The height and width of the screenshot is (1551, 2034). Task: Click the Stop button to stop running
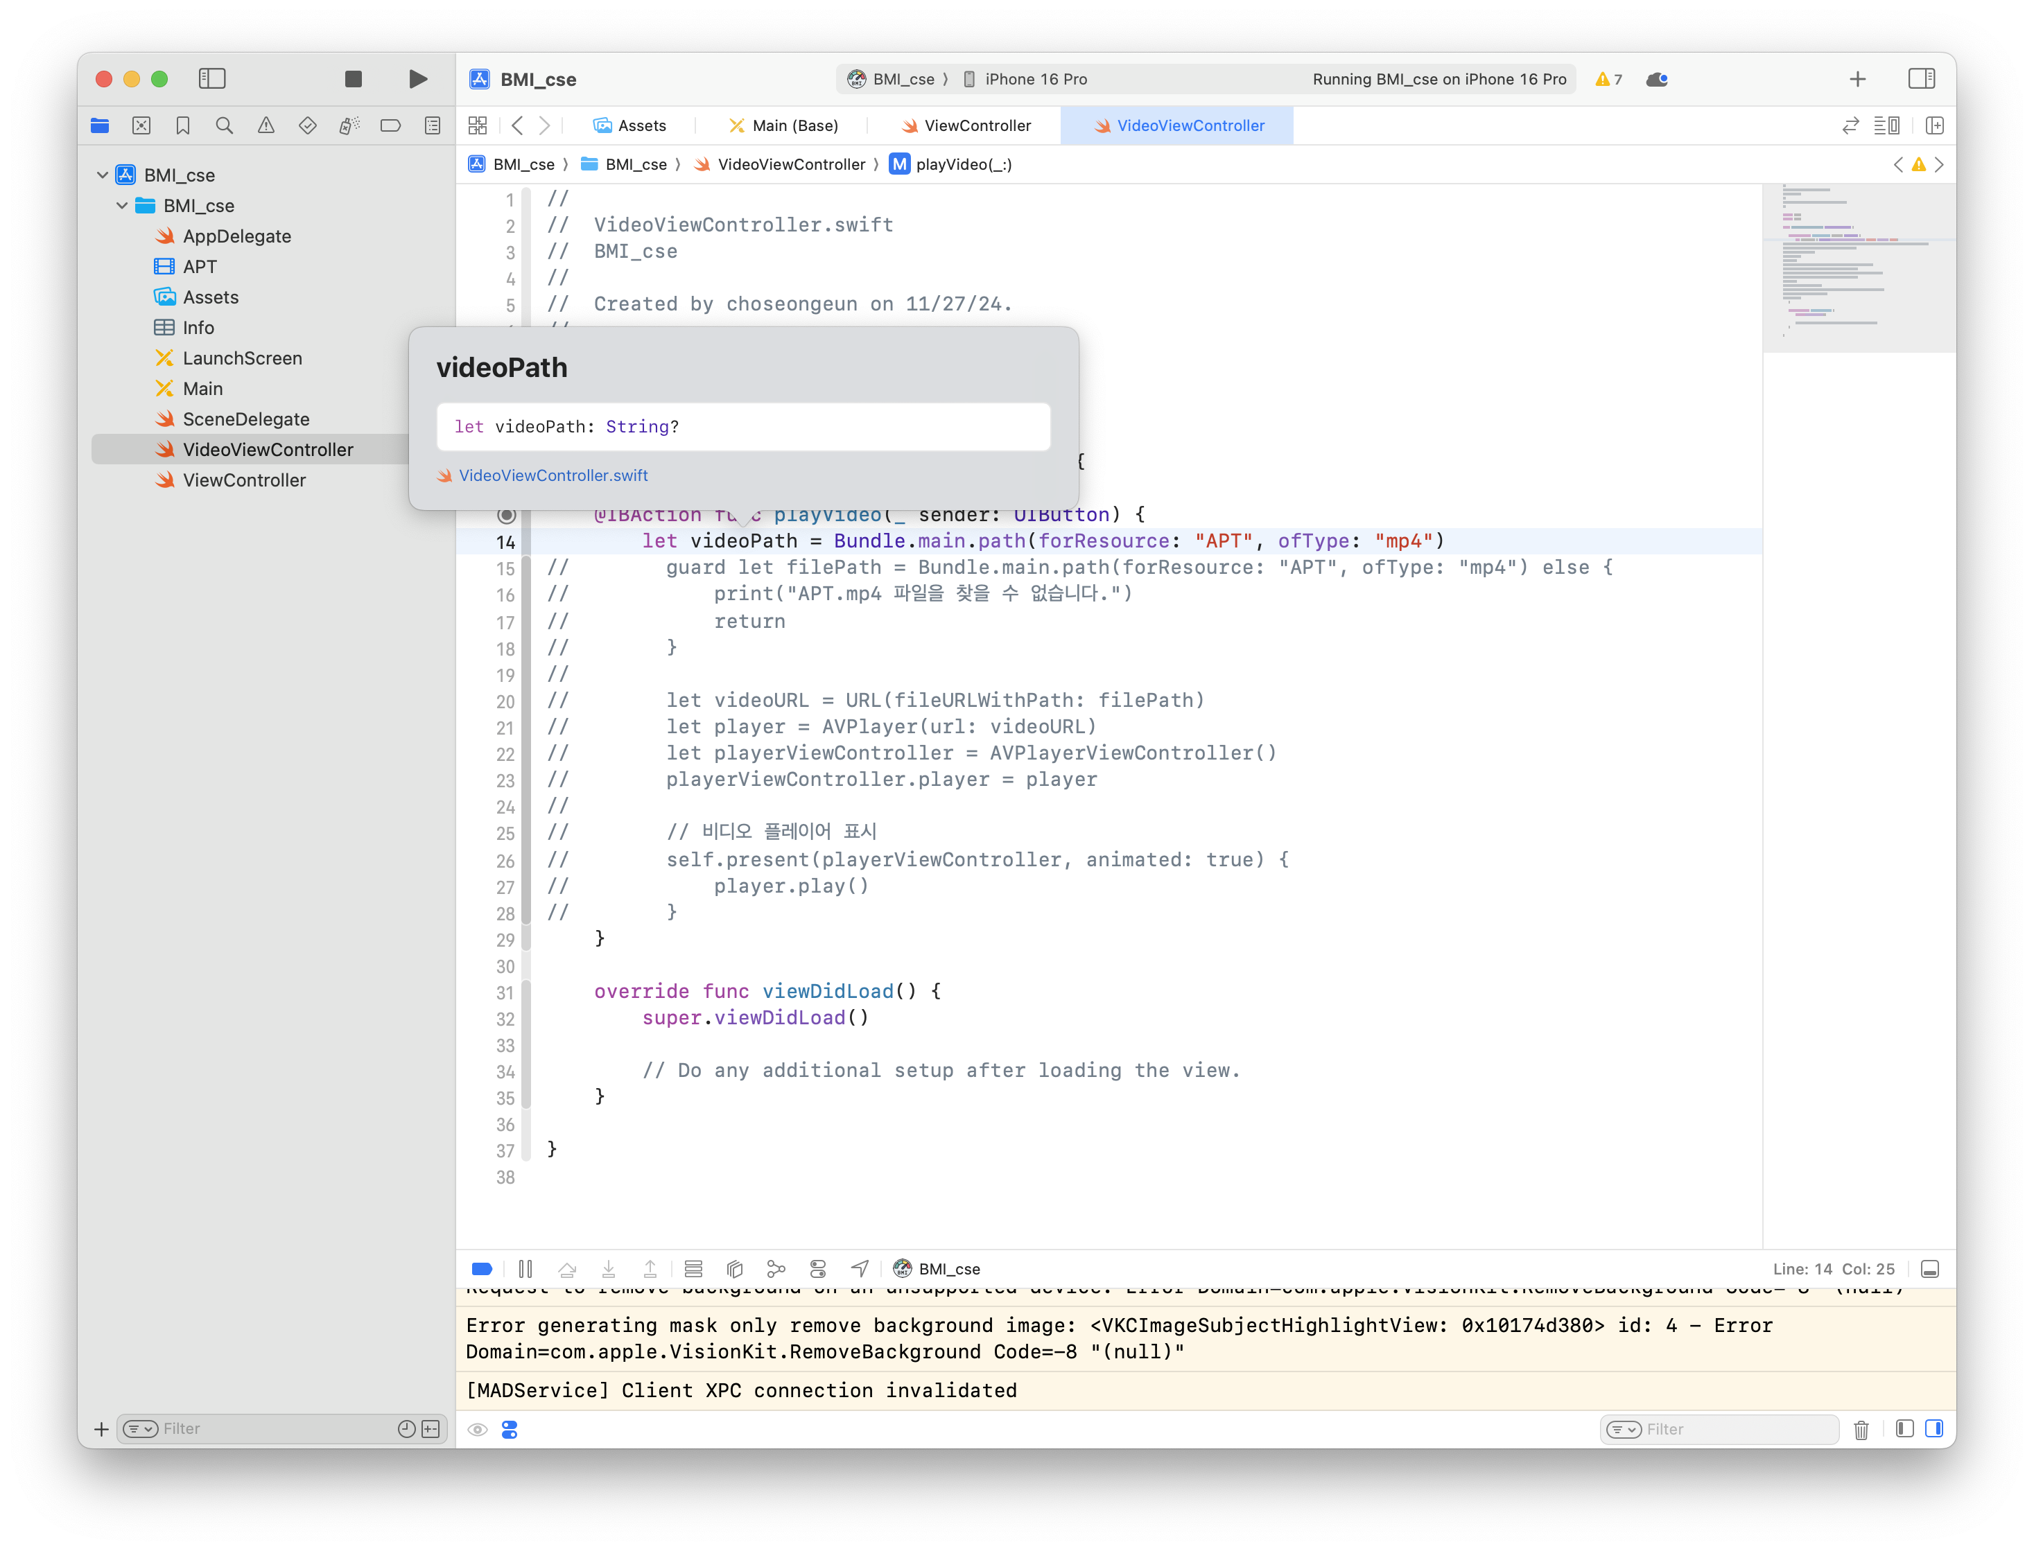tap(353, 80)
